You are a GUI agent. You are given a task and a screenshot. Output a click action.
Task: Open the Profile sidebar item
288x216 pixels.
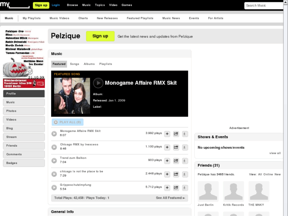24,94
